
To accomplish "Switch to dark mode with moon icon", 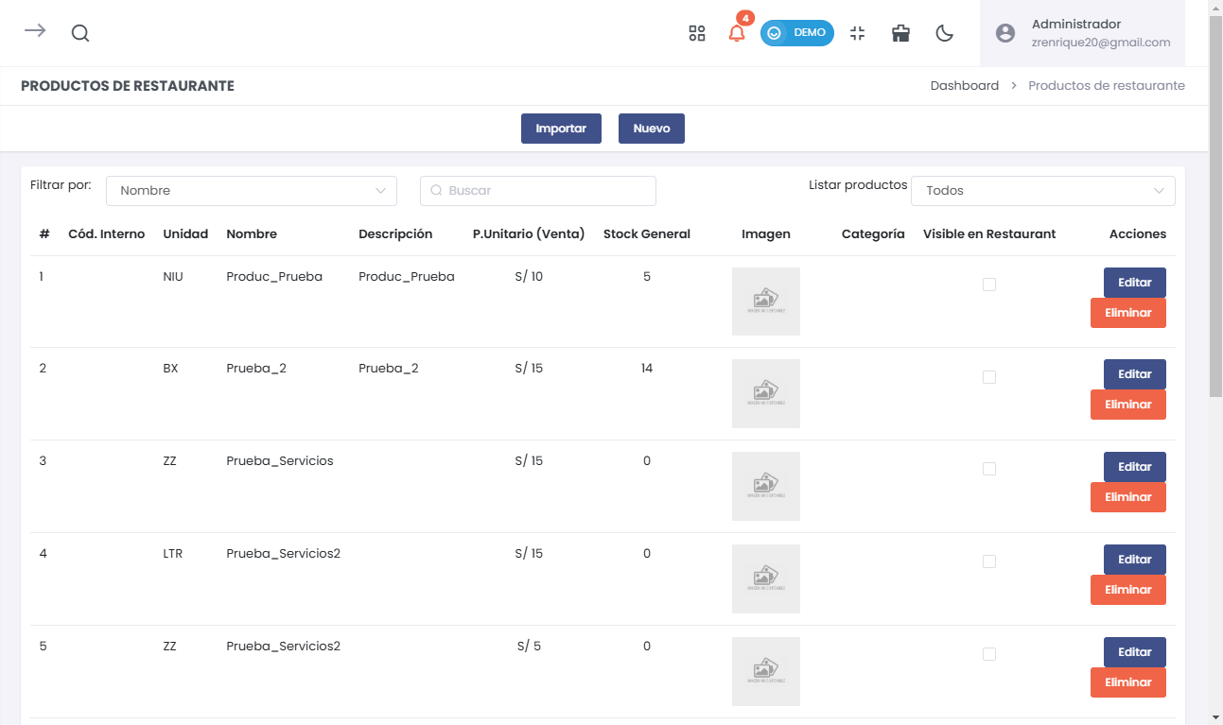I will coord(944,33).
